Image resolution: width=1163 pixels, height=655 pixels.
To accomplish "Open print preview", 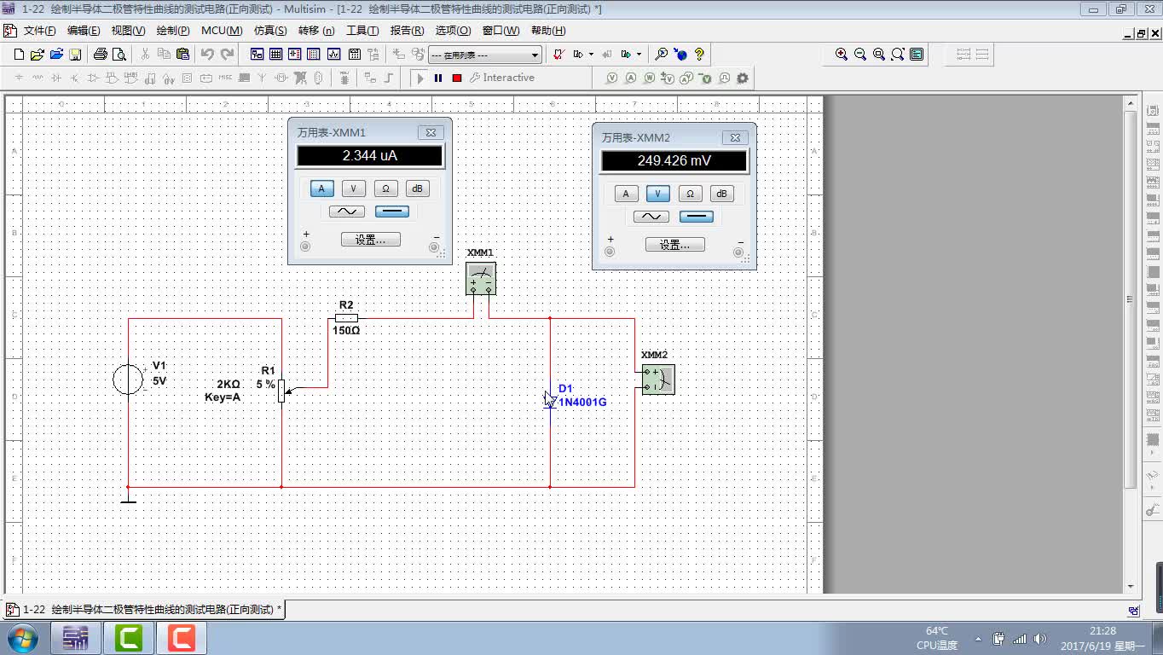I will (119, 54).
